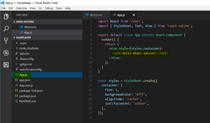Click the alignItems 'center' code line
This screenshot has width=210, height=123.
click(x=123, y=99)
